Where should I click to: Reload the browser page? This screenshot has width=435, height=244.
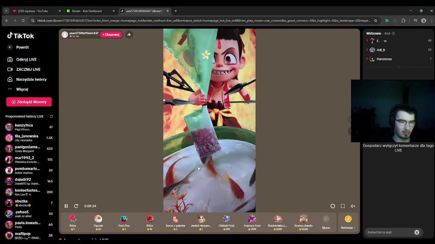pyautogui.click(x=23, y=20)
